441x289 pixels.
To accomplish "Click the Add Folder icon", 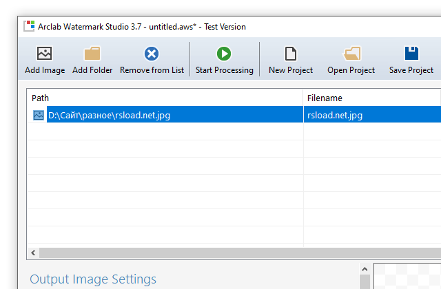I will 92,54.
